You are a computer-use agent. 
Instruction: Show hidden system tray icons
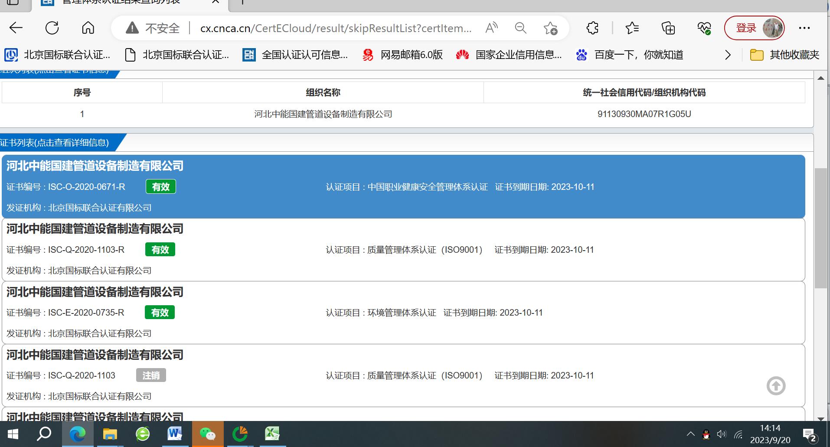coord(690,434)
